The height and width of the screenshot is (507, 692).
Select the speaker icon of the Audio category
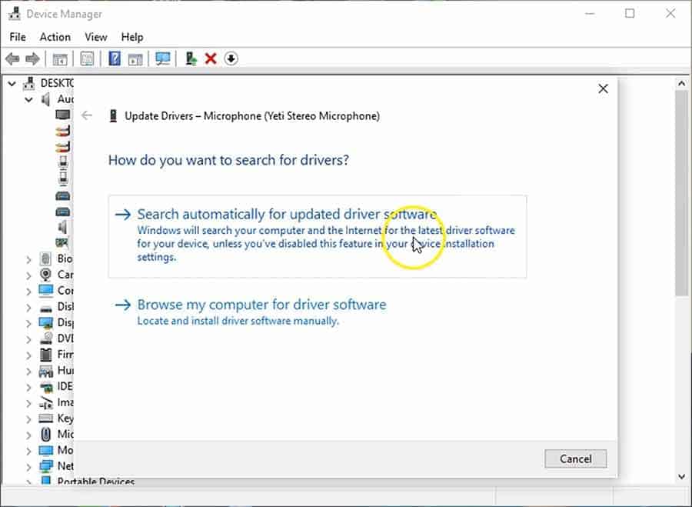tap(45, 99)
